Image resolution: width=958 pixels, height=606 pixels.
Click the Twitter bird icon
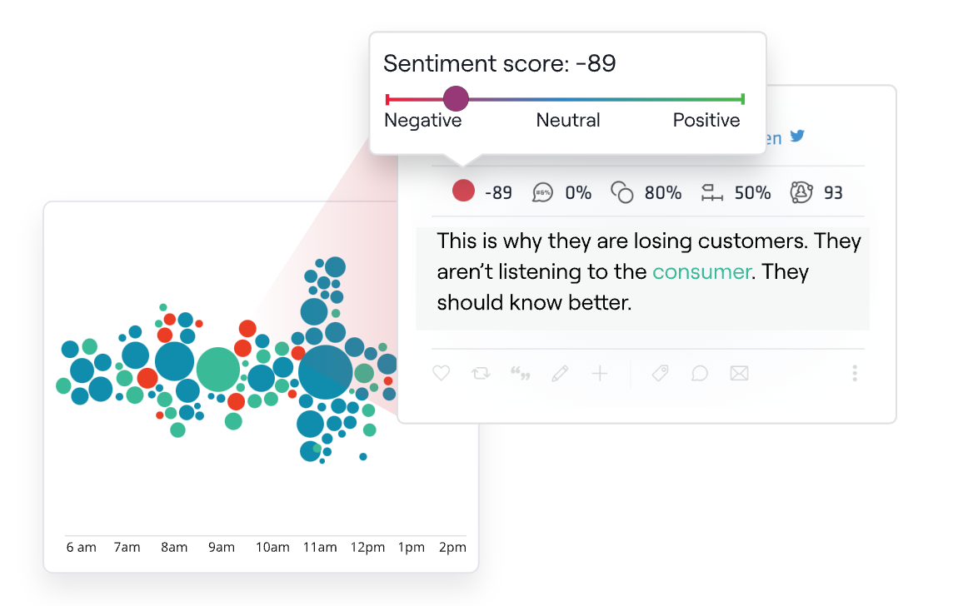[798, 137]
